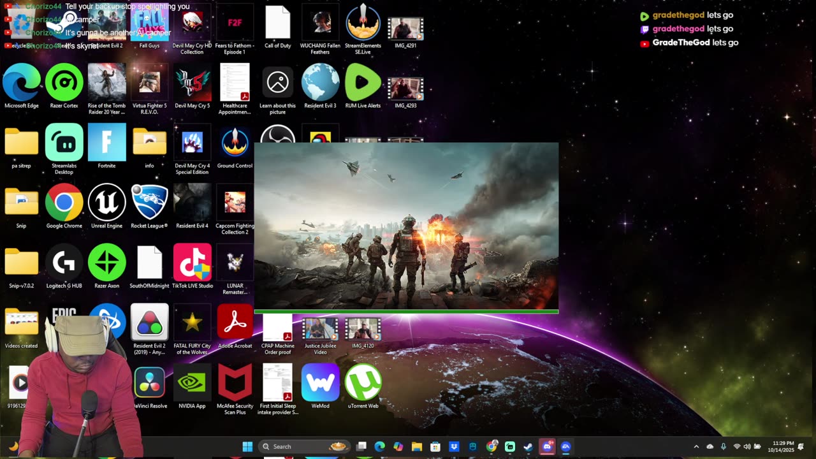The image size is (816, 459).
Task: Select the SouthOfMidnight file icon
Action: click(x=149, y=266)
